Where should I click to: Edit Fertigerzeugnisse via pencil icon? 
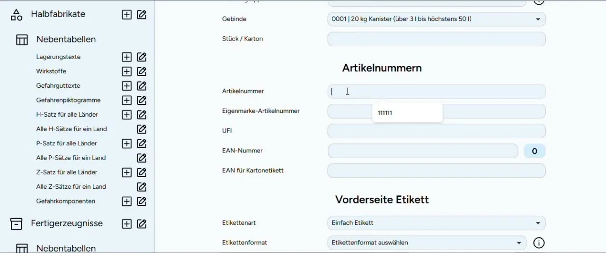pyautogui.click(x=142, y=224)
